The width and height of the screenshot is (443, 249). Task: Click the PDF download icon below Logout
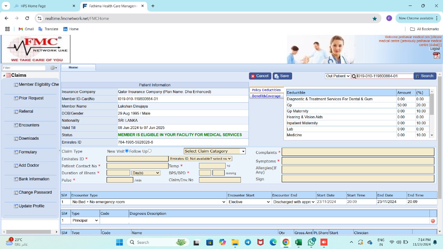click(436, 56)
